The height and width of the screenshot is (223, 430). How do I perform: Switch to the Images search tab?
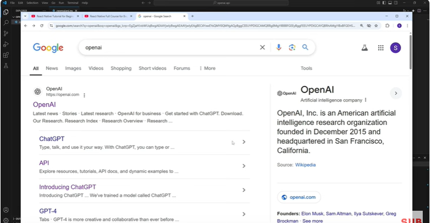(x=73, y=68)
